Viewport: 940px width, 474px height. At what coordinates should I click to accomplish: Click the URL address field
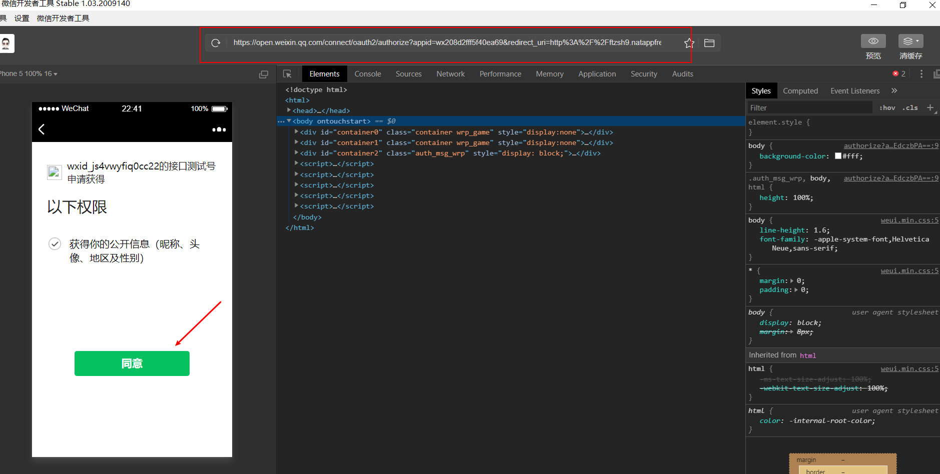click(x=447, y=42)
